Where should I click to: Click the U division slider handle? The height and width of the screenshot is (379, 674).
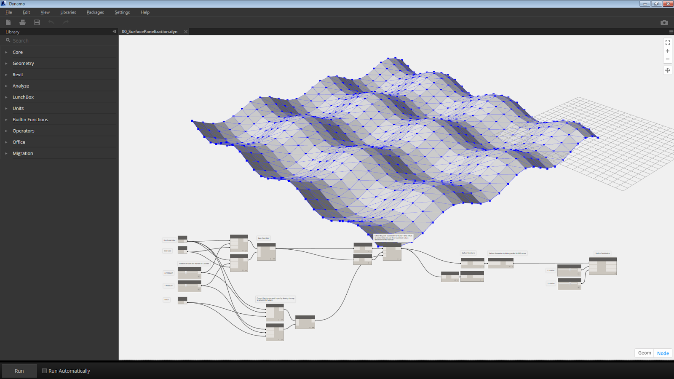coord(570,270)
